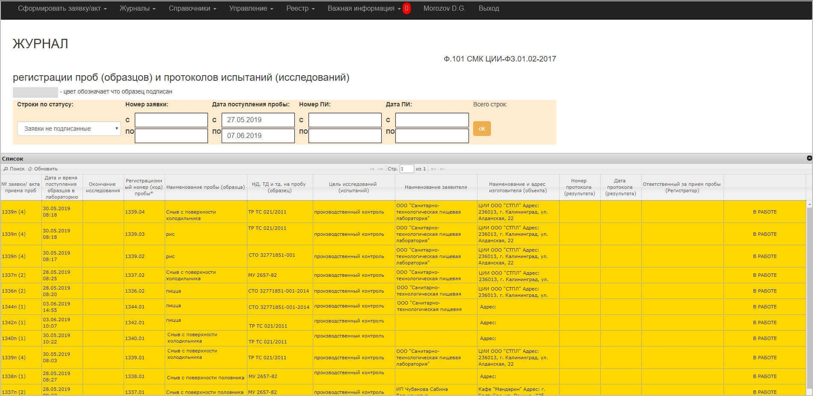The height and width of the screenshot is (396, 813).
Task: Click the date field containing 07.06.2019
Action: (x=258, y=136)
